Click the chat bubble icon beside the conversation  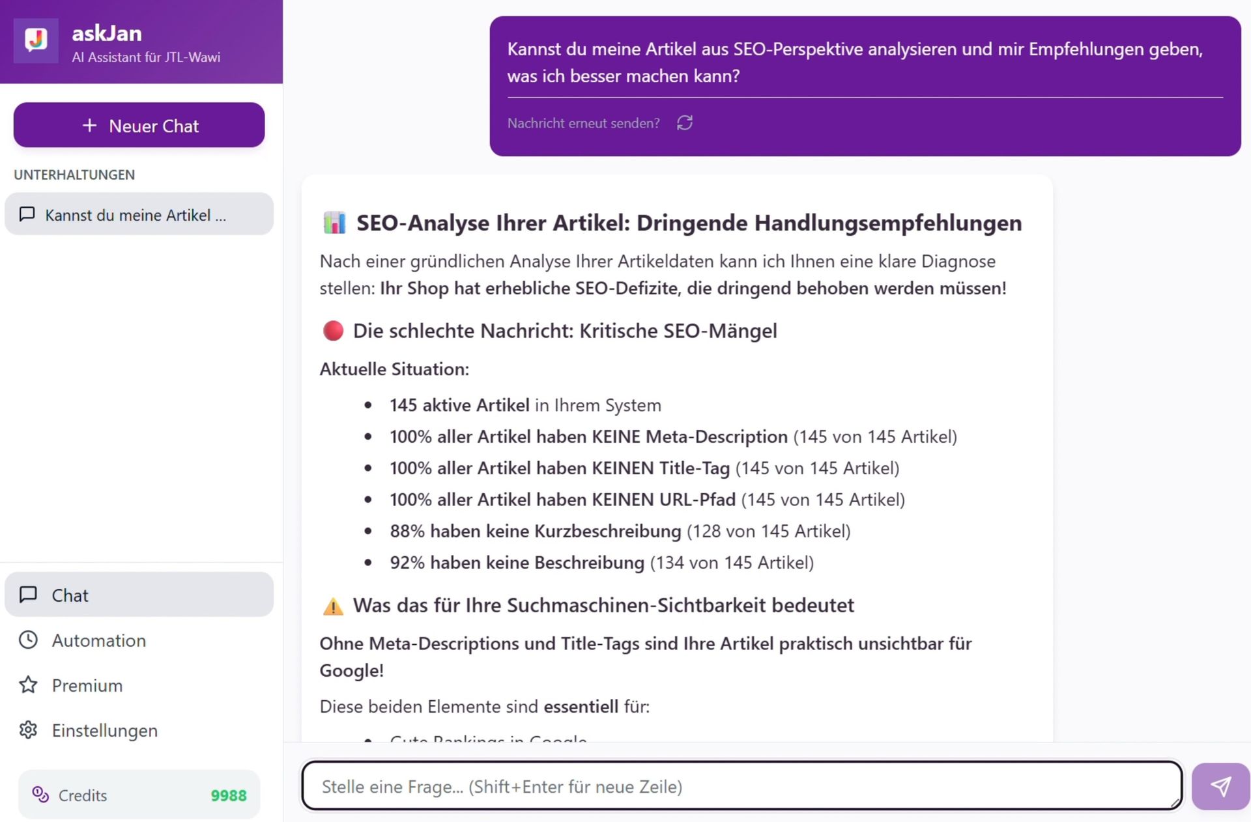(x=27, y=214)
